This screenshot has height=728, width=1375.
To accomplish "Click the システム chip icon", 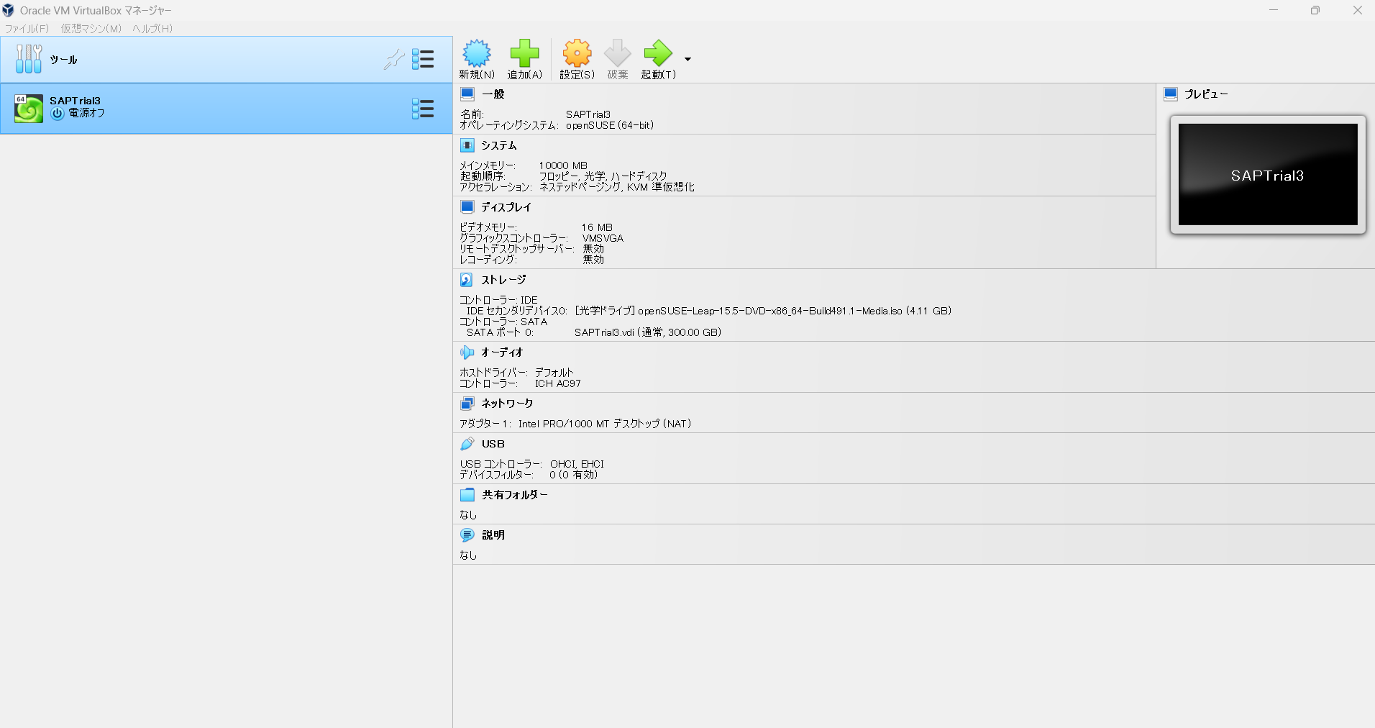I will 467,145.
